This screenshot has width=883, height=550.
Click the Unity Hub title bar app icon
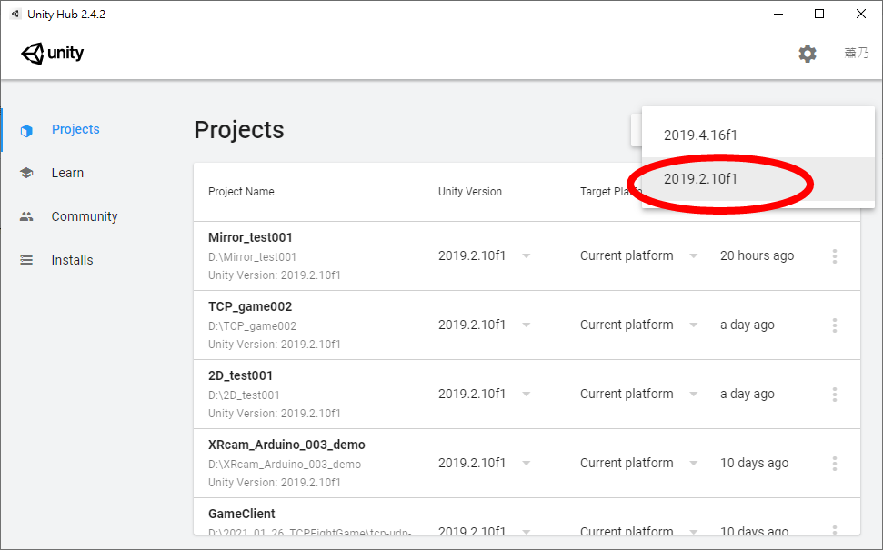(15, 14)
